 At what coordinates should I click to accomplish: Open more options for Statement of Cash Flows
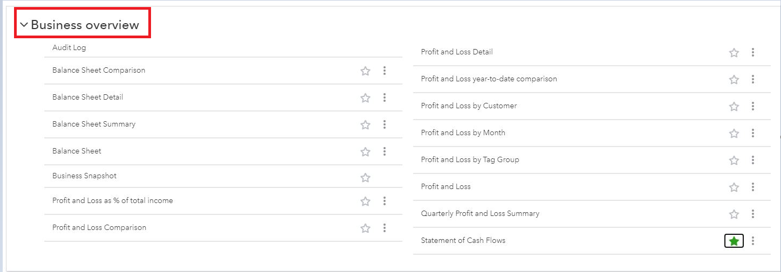coord(753,241)
